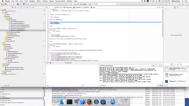
Task: Show the Variables view pane toggle
Action: [x=160, y=85]
